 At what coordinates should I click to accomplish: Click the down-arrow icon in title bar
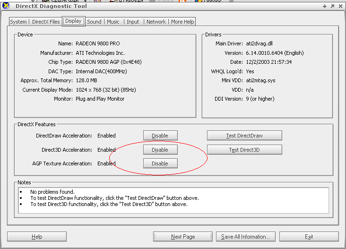pyautogui.click(x=325, y=7)
